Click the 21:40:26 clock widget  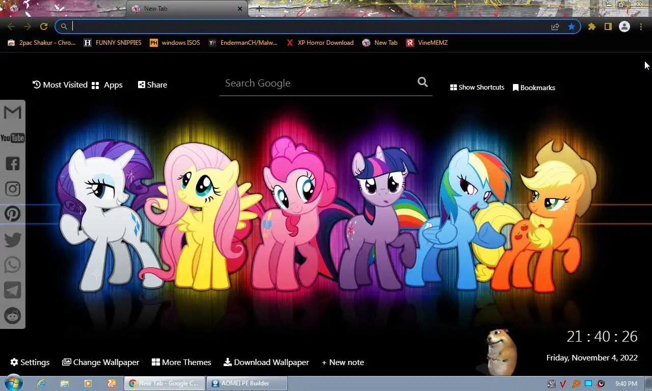click(x=602, y=337)
